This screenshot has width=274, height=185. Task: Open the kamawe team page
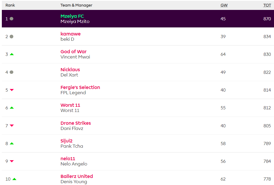pos(70,34)
